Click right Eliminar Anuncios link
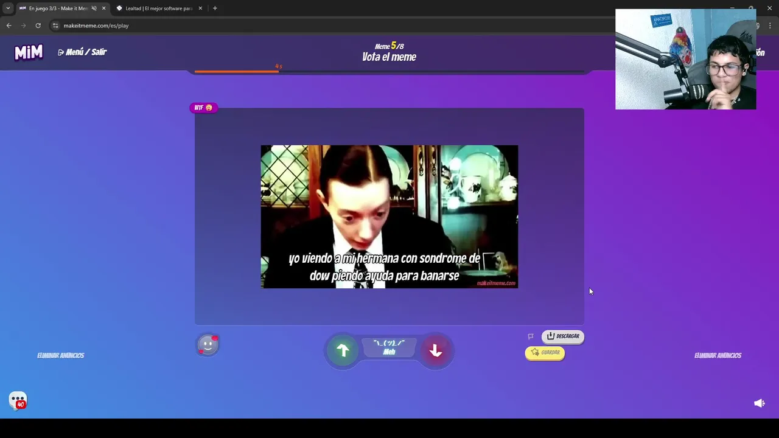 pos(718,355)
